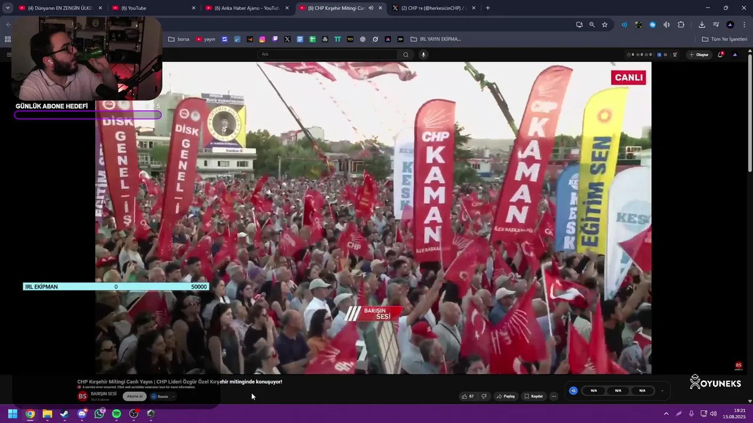
Task: Click the BARIŞIN SESİ channel avatar
Action: 83,396
